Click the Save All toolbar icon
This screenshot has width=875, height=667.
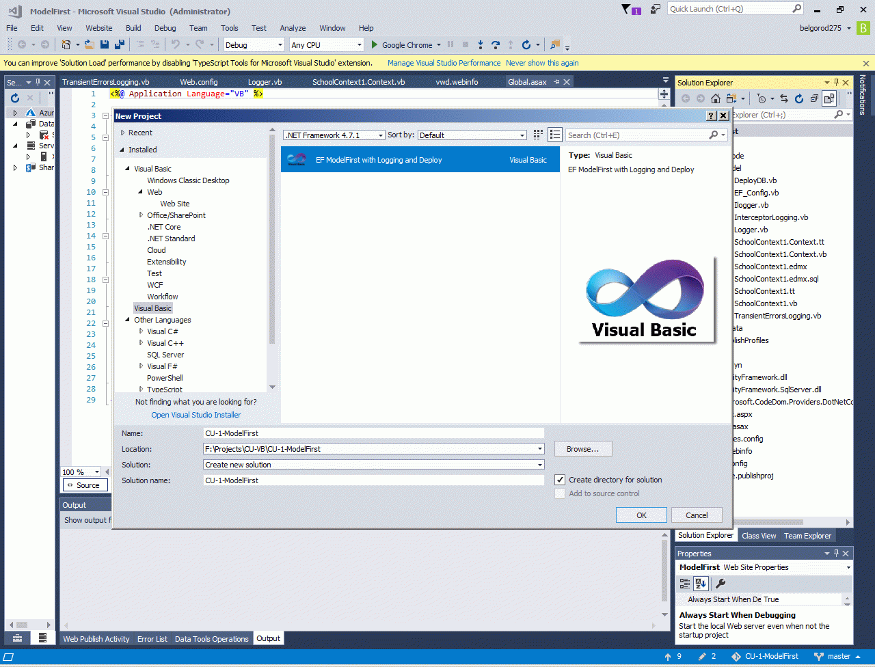click(x=120, y=45)
